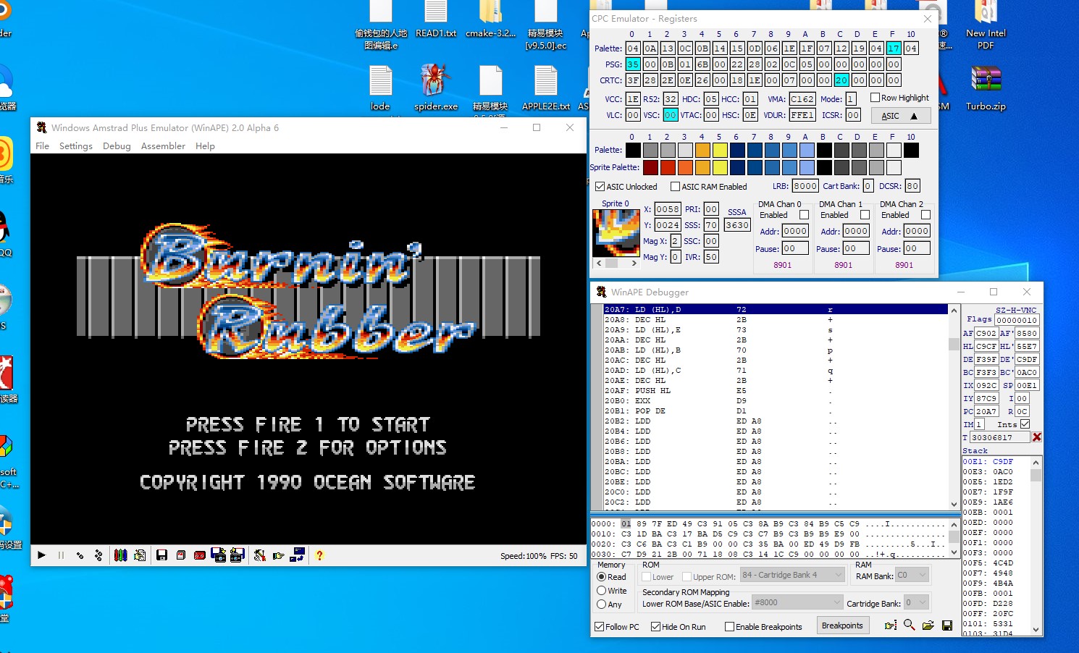Click the PC register field 20A7
The image size is (1079, 653).
pyautogui.click(x=986, y=411)
